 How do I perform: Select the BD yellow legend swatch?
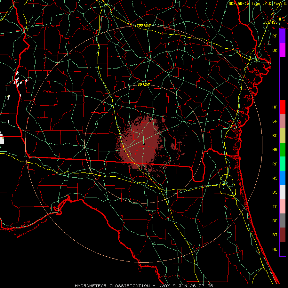point(283,135)
